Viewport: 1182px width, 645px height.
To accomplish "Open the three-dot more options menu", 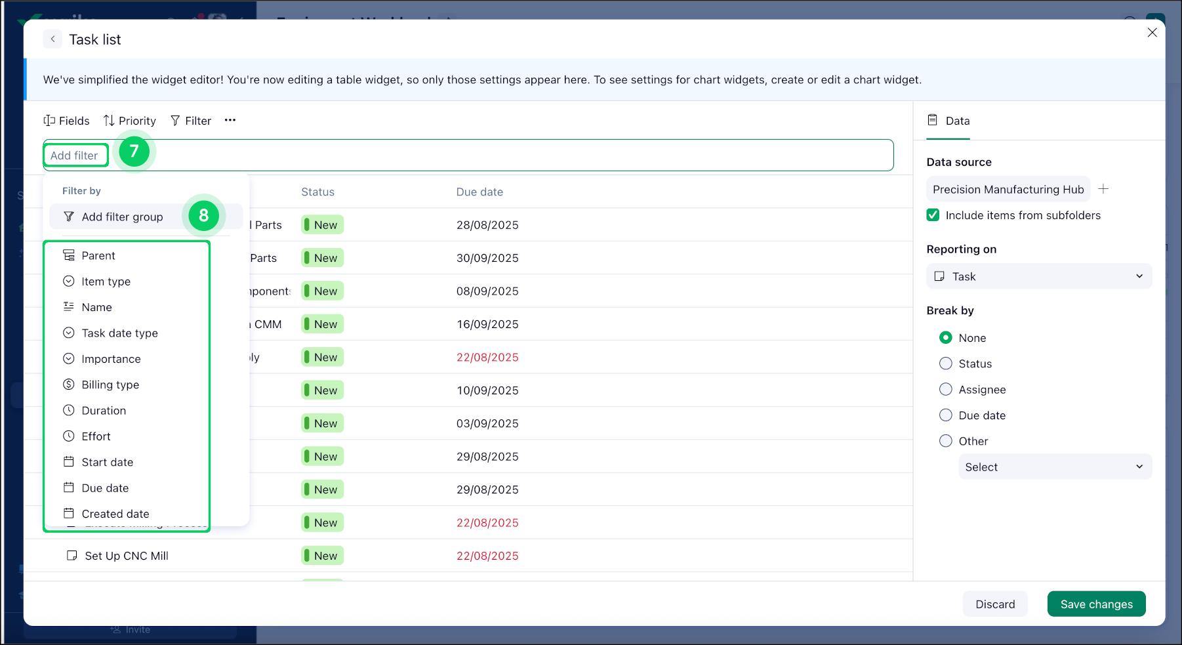I will click(x=230, y=120).
